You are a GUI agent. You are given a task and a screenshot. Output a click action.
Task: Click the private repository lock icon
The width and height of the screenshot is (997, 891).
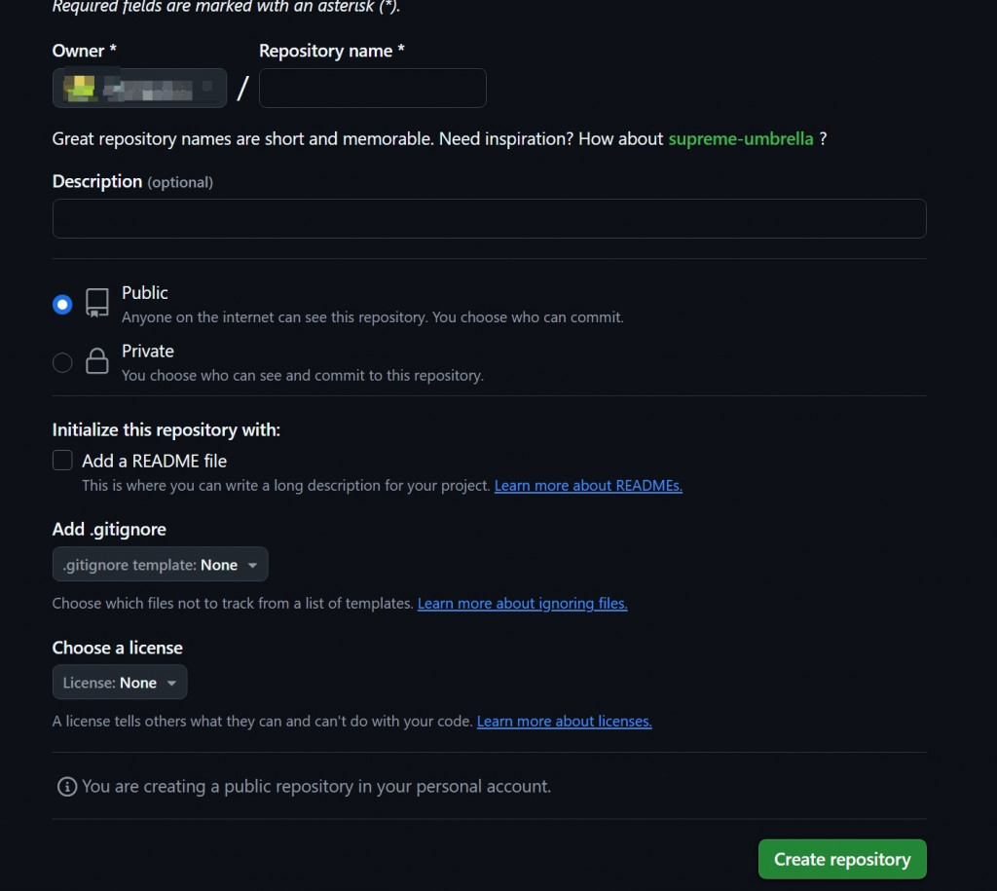pyautogui.click(x=96, y=360)
